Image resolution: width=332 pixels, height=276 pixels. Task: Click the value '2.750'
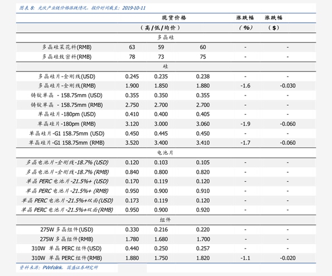(x=132, y=105)
